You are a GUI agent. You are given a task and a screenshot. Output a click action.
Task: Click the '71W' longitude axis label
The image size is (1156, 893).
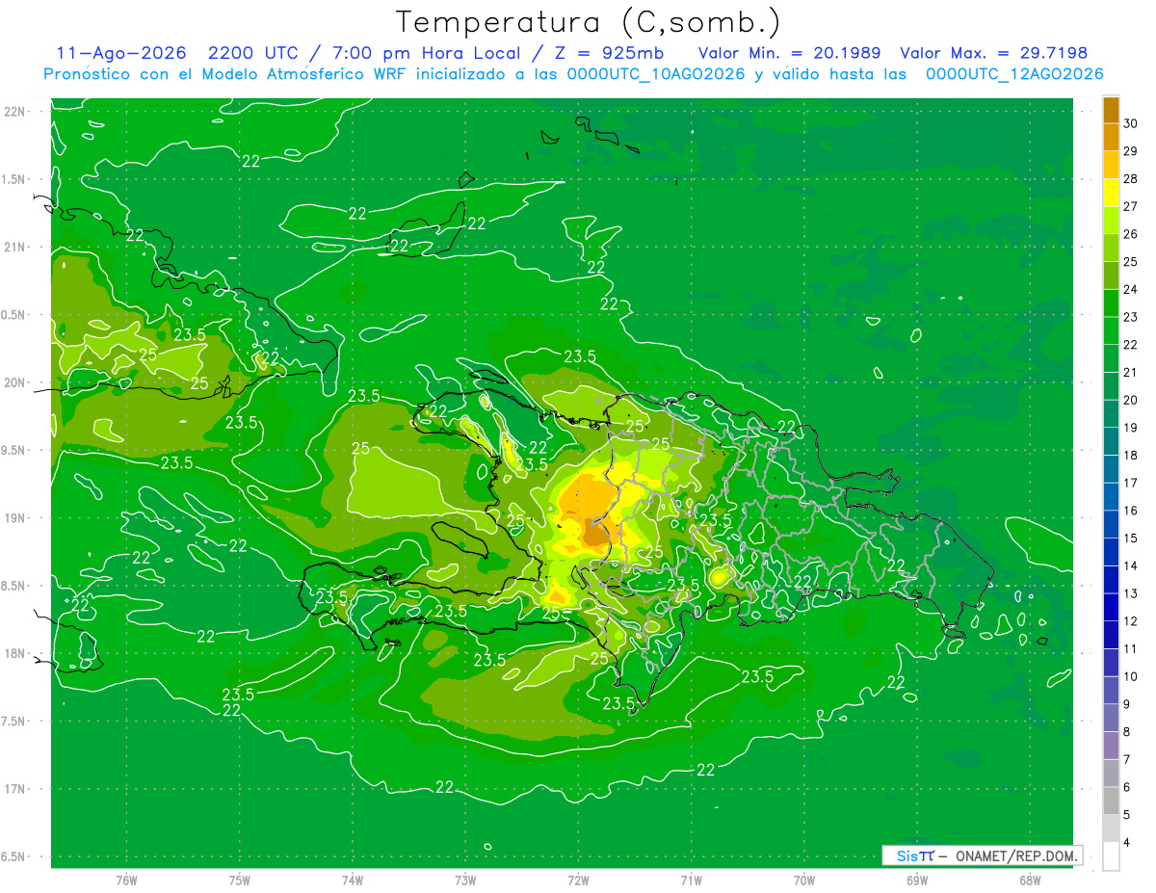(692, 880)
